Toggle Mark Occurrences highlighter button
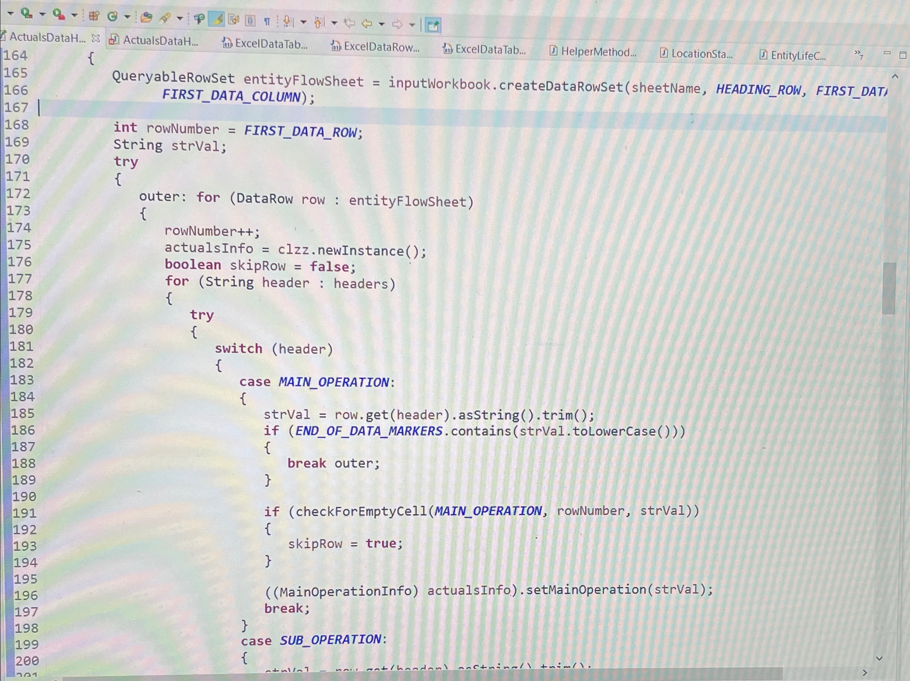This screenshot has height=681, width=910. click(217, 19)
